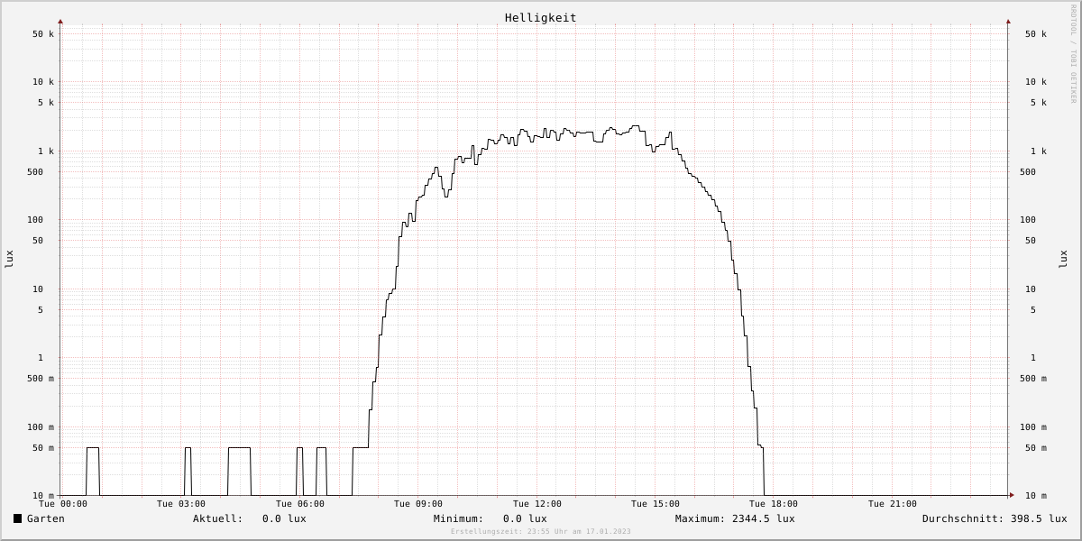Click the maximum value '2344.5 lux'
Image resolution: width=1082 pixels, height=541 pixels.
tap(764, 518)
